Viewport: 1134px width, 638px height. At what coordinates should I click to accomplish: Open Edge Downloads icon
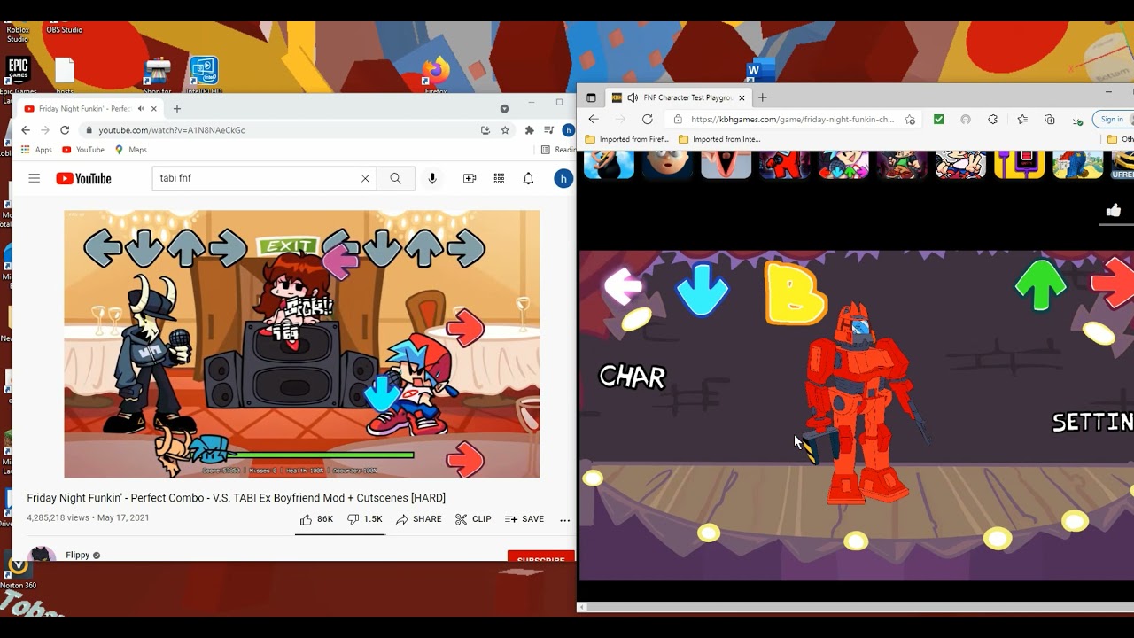(x=1077, y=120)
